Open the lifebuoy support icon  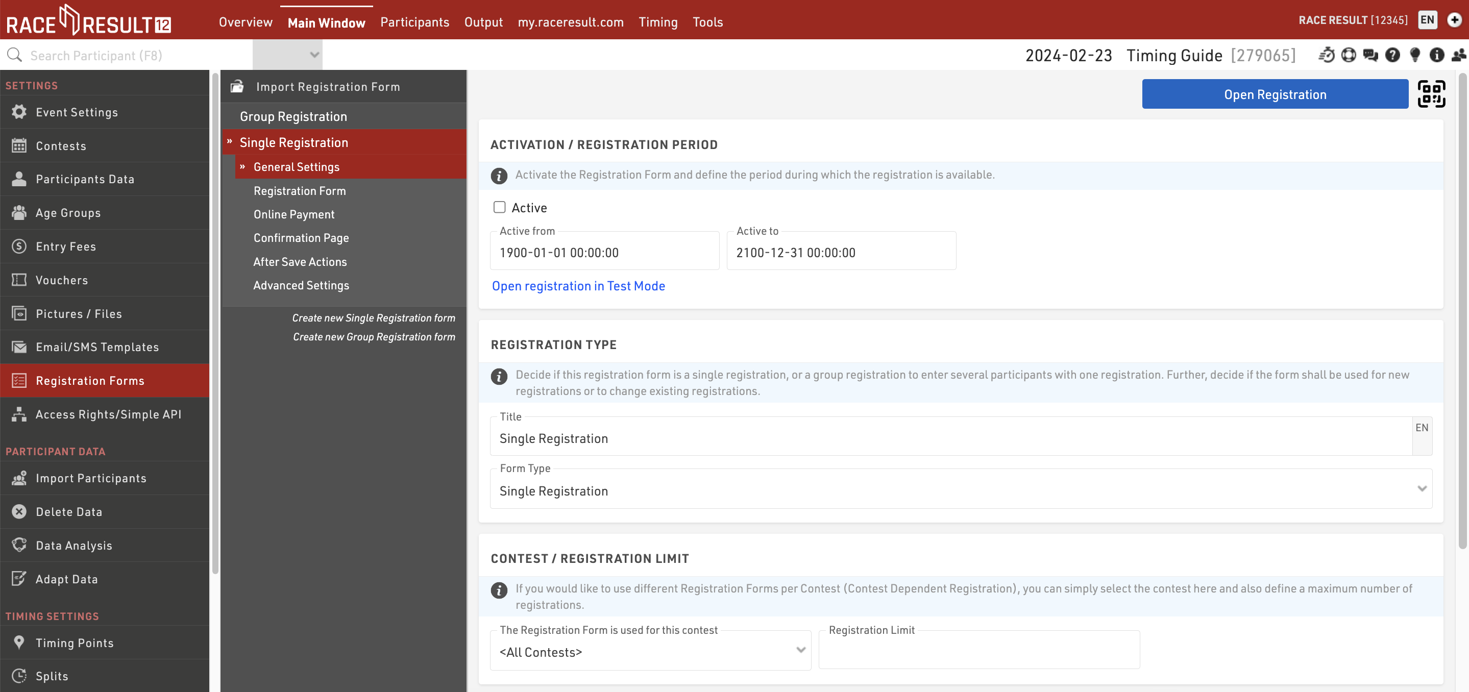(x=1349, y=55)
